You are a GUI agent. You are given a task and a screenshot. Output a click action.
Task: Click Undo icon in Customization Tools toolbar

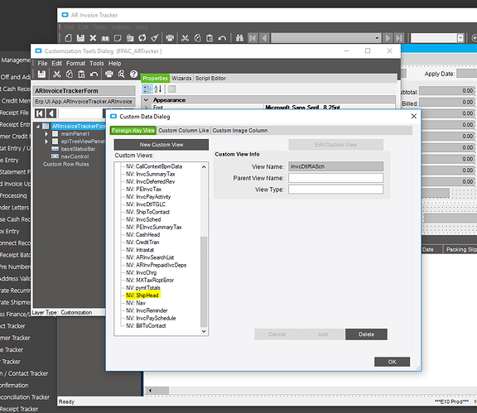click(x=94, y=74)
